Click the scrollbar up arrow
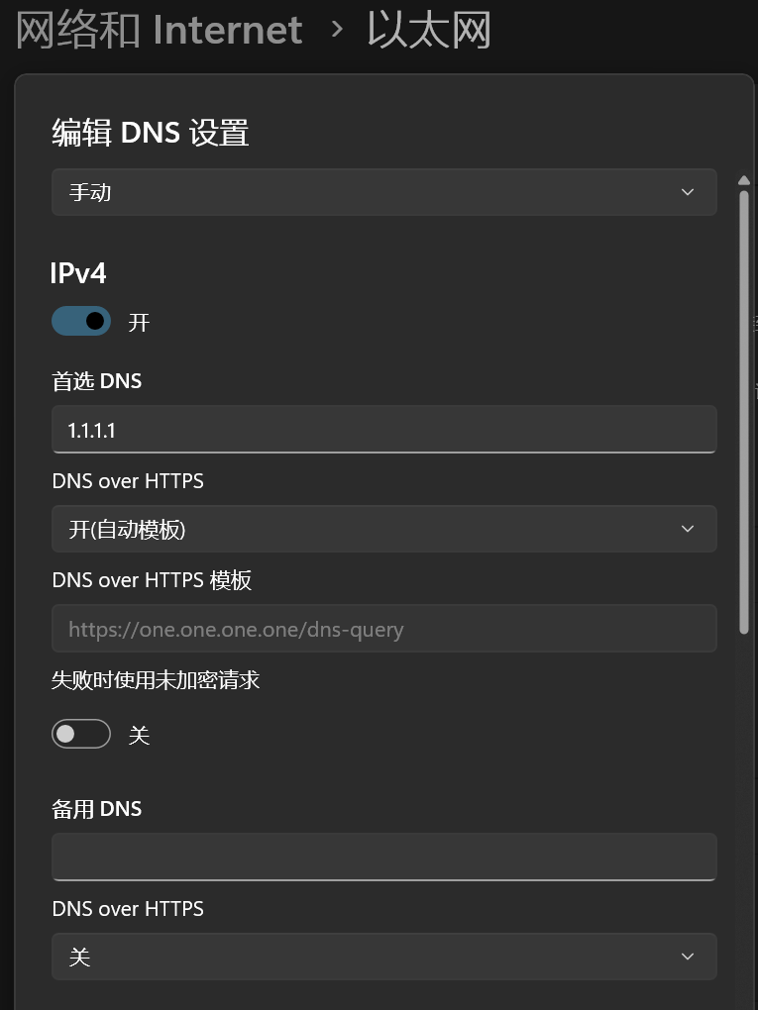Viewport: 758px width, 1010px height. [x=744, y=180]
